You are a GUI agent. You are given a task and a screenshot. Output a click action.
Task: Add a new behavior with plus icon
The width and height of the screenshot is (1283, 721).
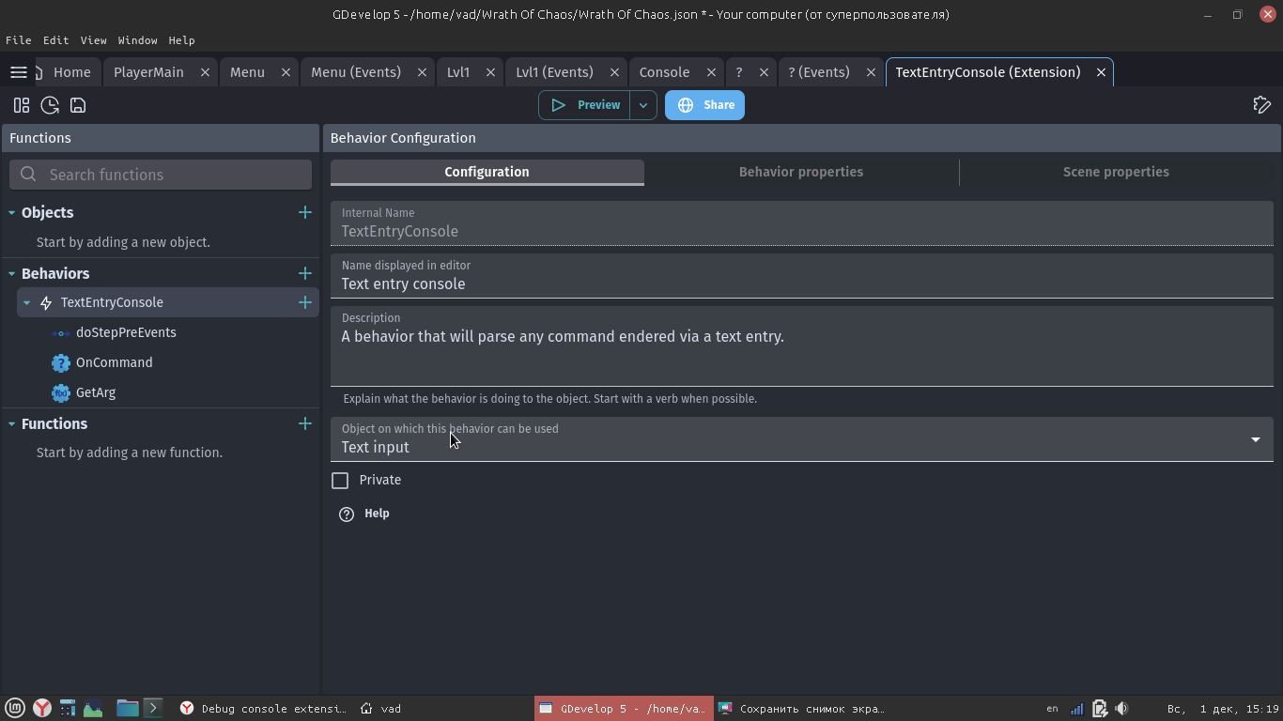[304, 273]
